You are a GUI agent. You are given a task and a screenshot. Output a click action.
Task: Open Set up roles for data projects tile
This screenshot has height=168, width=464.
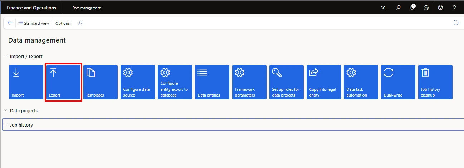(287, 82)
